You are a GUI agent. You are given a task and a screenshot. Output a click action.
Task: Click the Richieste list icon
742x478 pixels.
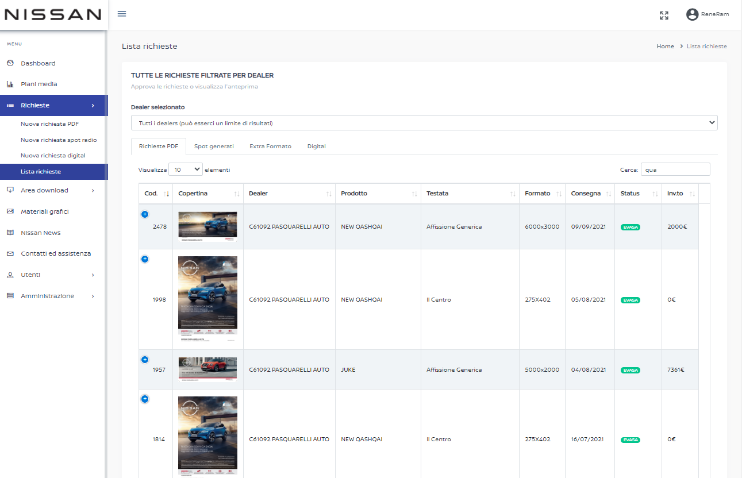tap(10, 105)
